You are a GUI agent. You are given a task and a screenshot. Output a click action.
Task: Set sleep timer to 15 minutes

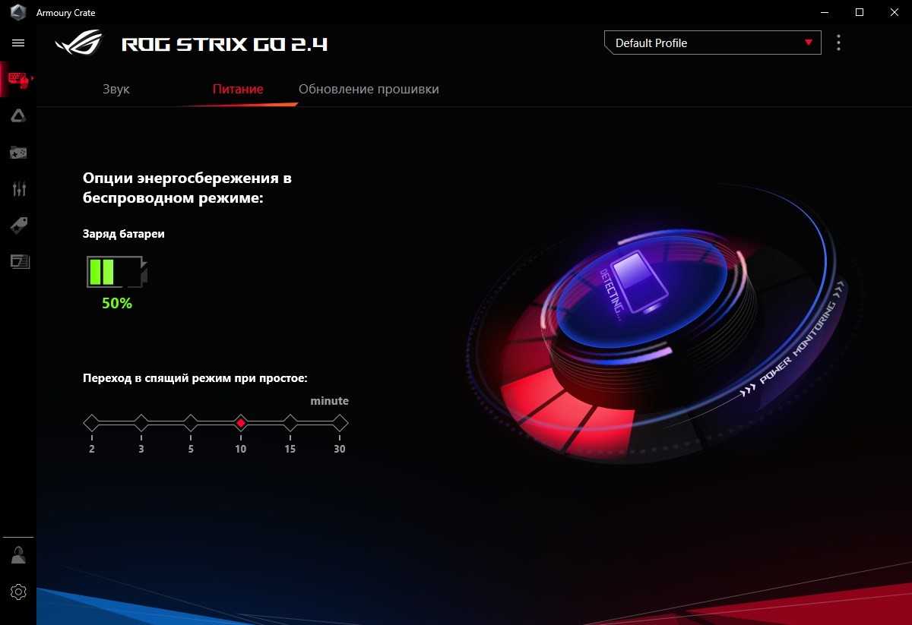click(290, 423)
